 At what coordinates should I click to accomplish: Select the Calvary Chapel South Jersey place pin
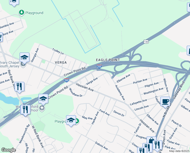coord(23,65)
